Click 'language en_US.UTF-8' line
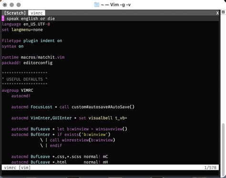This screenshot has width=226, height=178. point(26,24)
